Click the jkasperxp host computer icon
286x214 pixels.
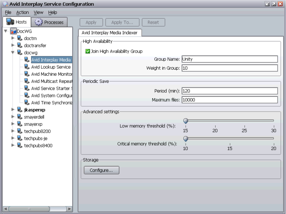20,110
